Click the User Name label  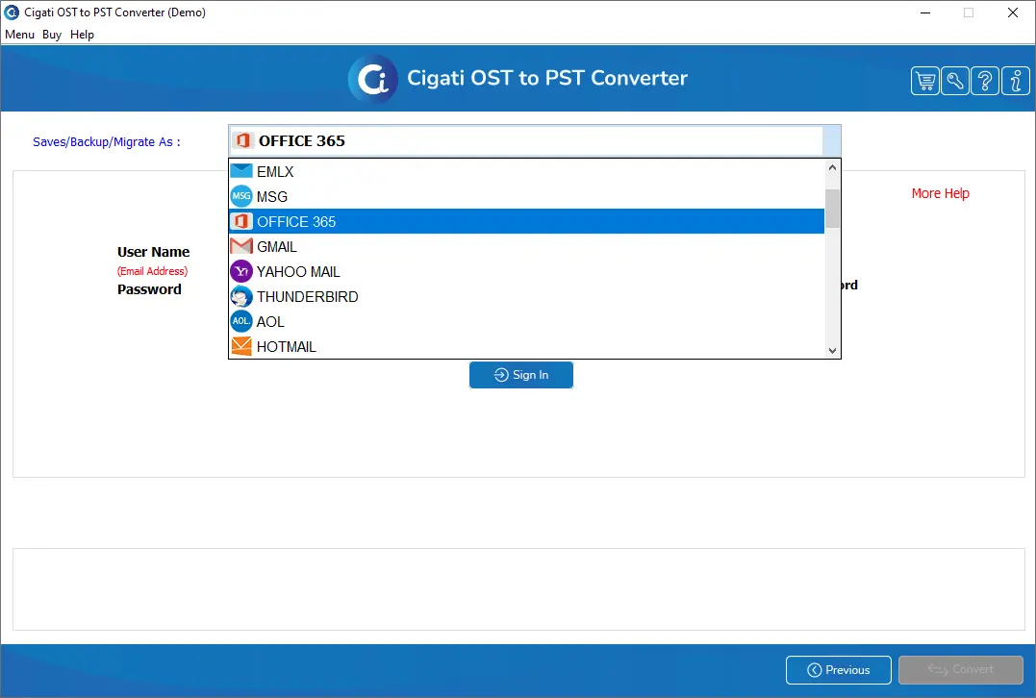[x=153, y=252]
